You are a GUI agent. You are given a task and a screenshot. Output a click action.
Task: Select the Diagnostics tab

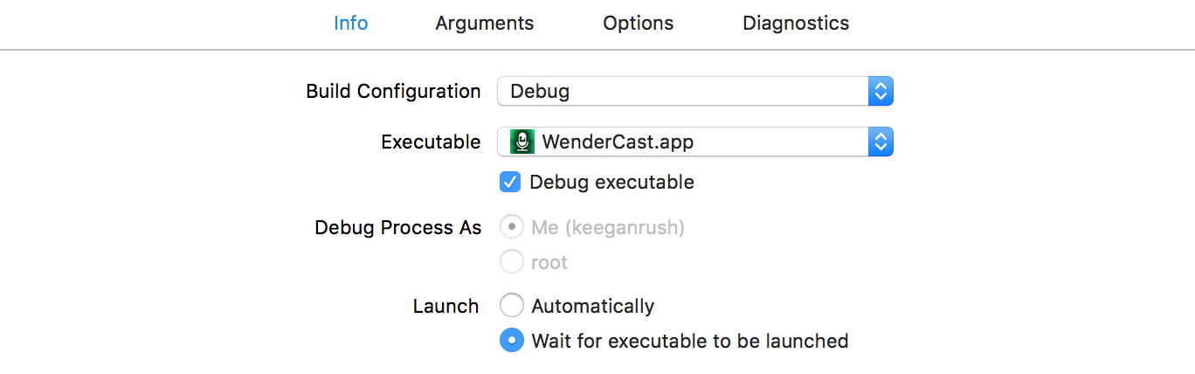pos(796,23)
